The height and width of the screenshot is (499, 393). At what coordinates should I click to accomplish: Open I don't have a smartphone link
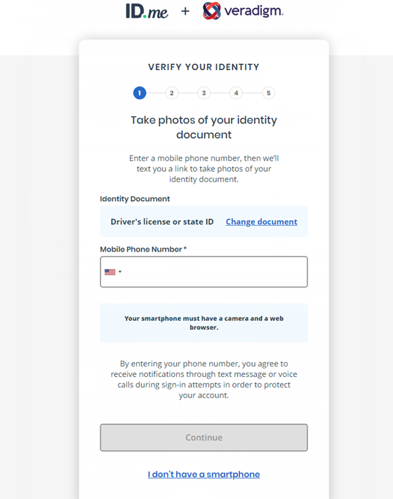pos(204,474)
